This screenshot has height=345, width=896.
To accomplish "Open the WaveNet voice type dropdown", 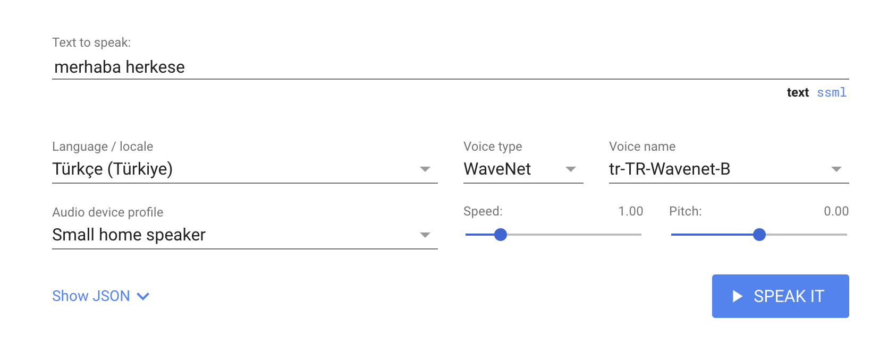I will pos(523,169).
